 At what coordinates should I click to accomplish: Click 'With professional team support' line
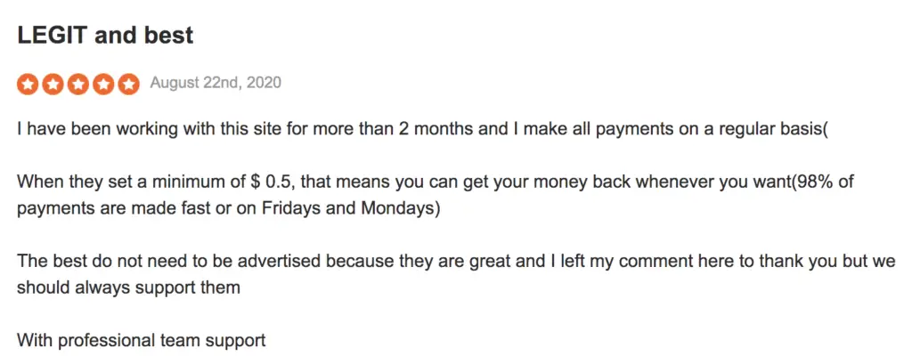tap(142, 340)
